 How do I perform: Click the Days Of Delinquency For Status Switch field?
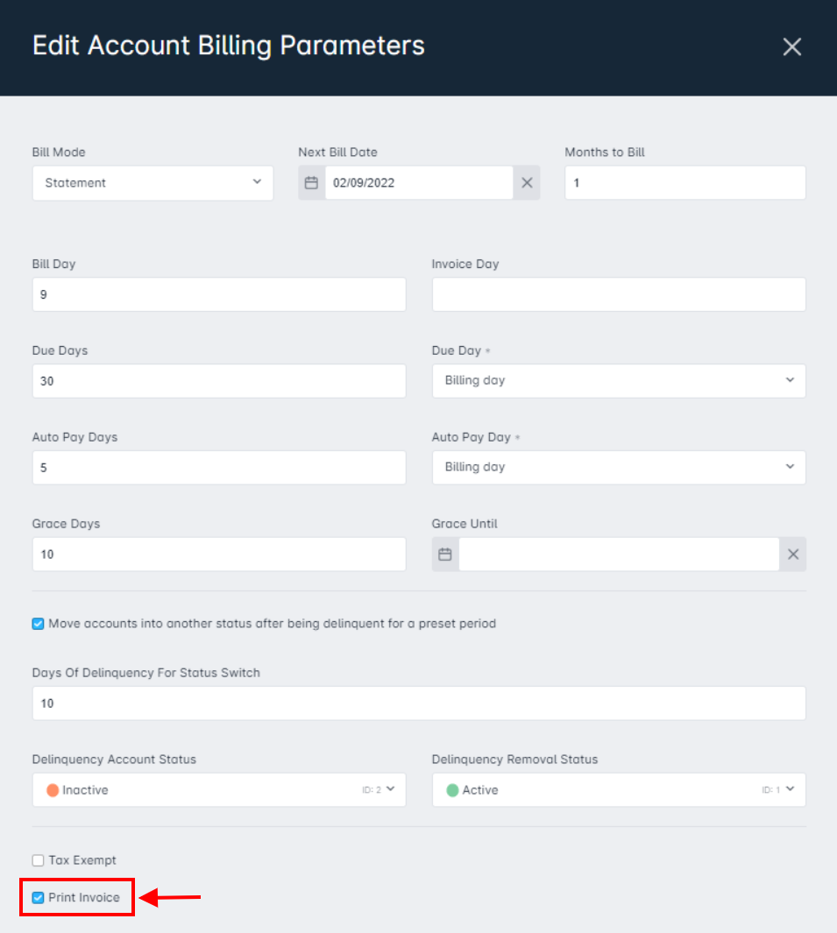click(x=419, y=703)
